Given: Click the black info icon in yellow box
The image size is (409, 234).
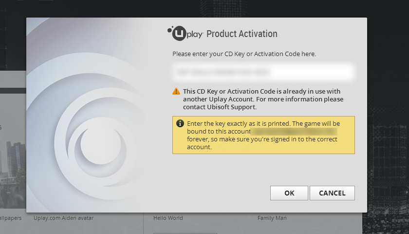Looking at the screenshot, I should point(180,123).
